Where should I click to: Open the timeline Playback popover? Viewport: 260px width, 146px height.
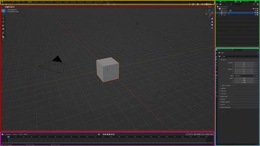tap(9, 134)
